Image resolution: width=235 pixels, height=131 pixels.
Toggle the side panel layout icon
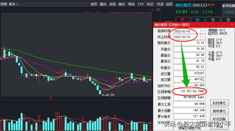point(157,10)
